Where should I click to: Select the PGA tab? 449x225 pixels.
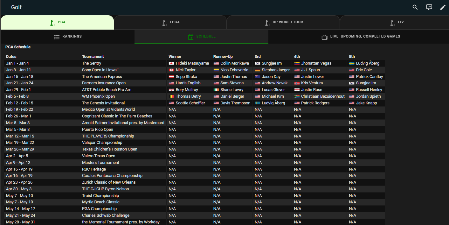point(57,22)
